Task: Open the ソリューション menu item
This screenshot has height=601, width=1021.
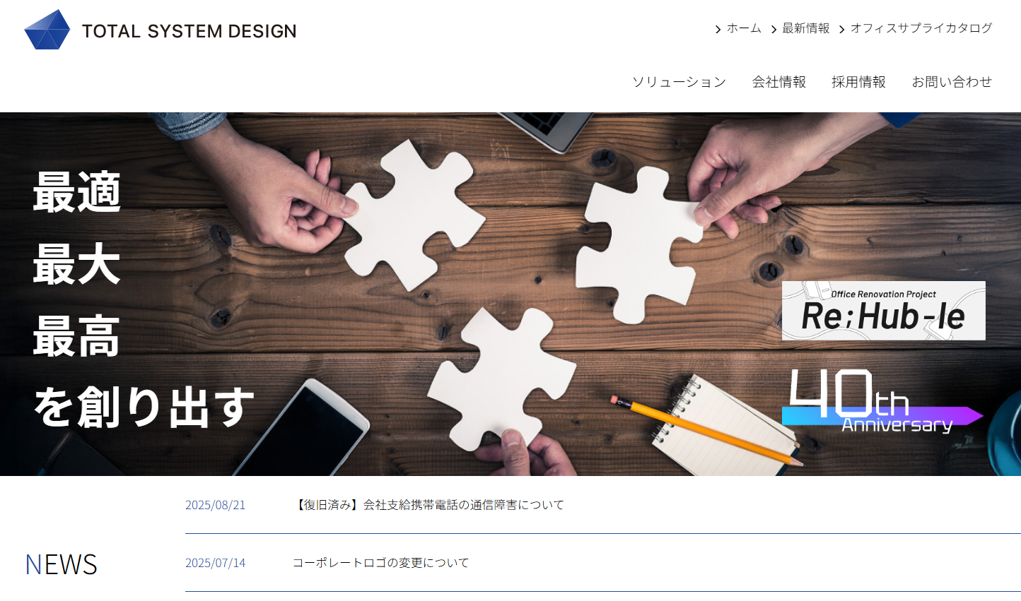Action: pyautogui.click(x=679, y=82)
